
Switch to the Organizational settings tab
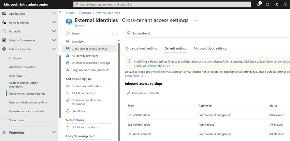pos(142,48)
